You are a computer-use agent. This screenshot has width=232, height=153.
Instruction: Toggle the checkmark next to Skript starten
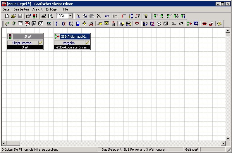pyautogui.click(x=40, y=43)
